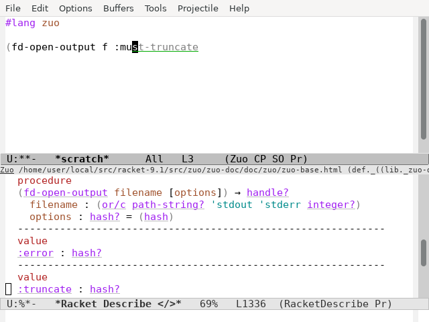Image resolution: width=429 pixels, height=322 pixels.
Task: Follow the handle? link
Action: [267, 193]
